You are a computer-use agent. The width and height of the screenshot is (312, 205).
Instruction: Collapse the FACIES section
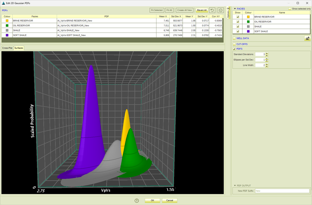tap(235, 9)
